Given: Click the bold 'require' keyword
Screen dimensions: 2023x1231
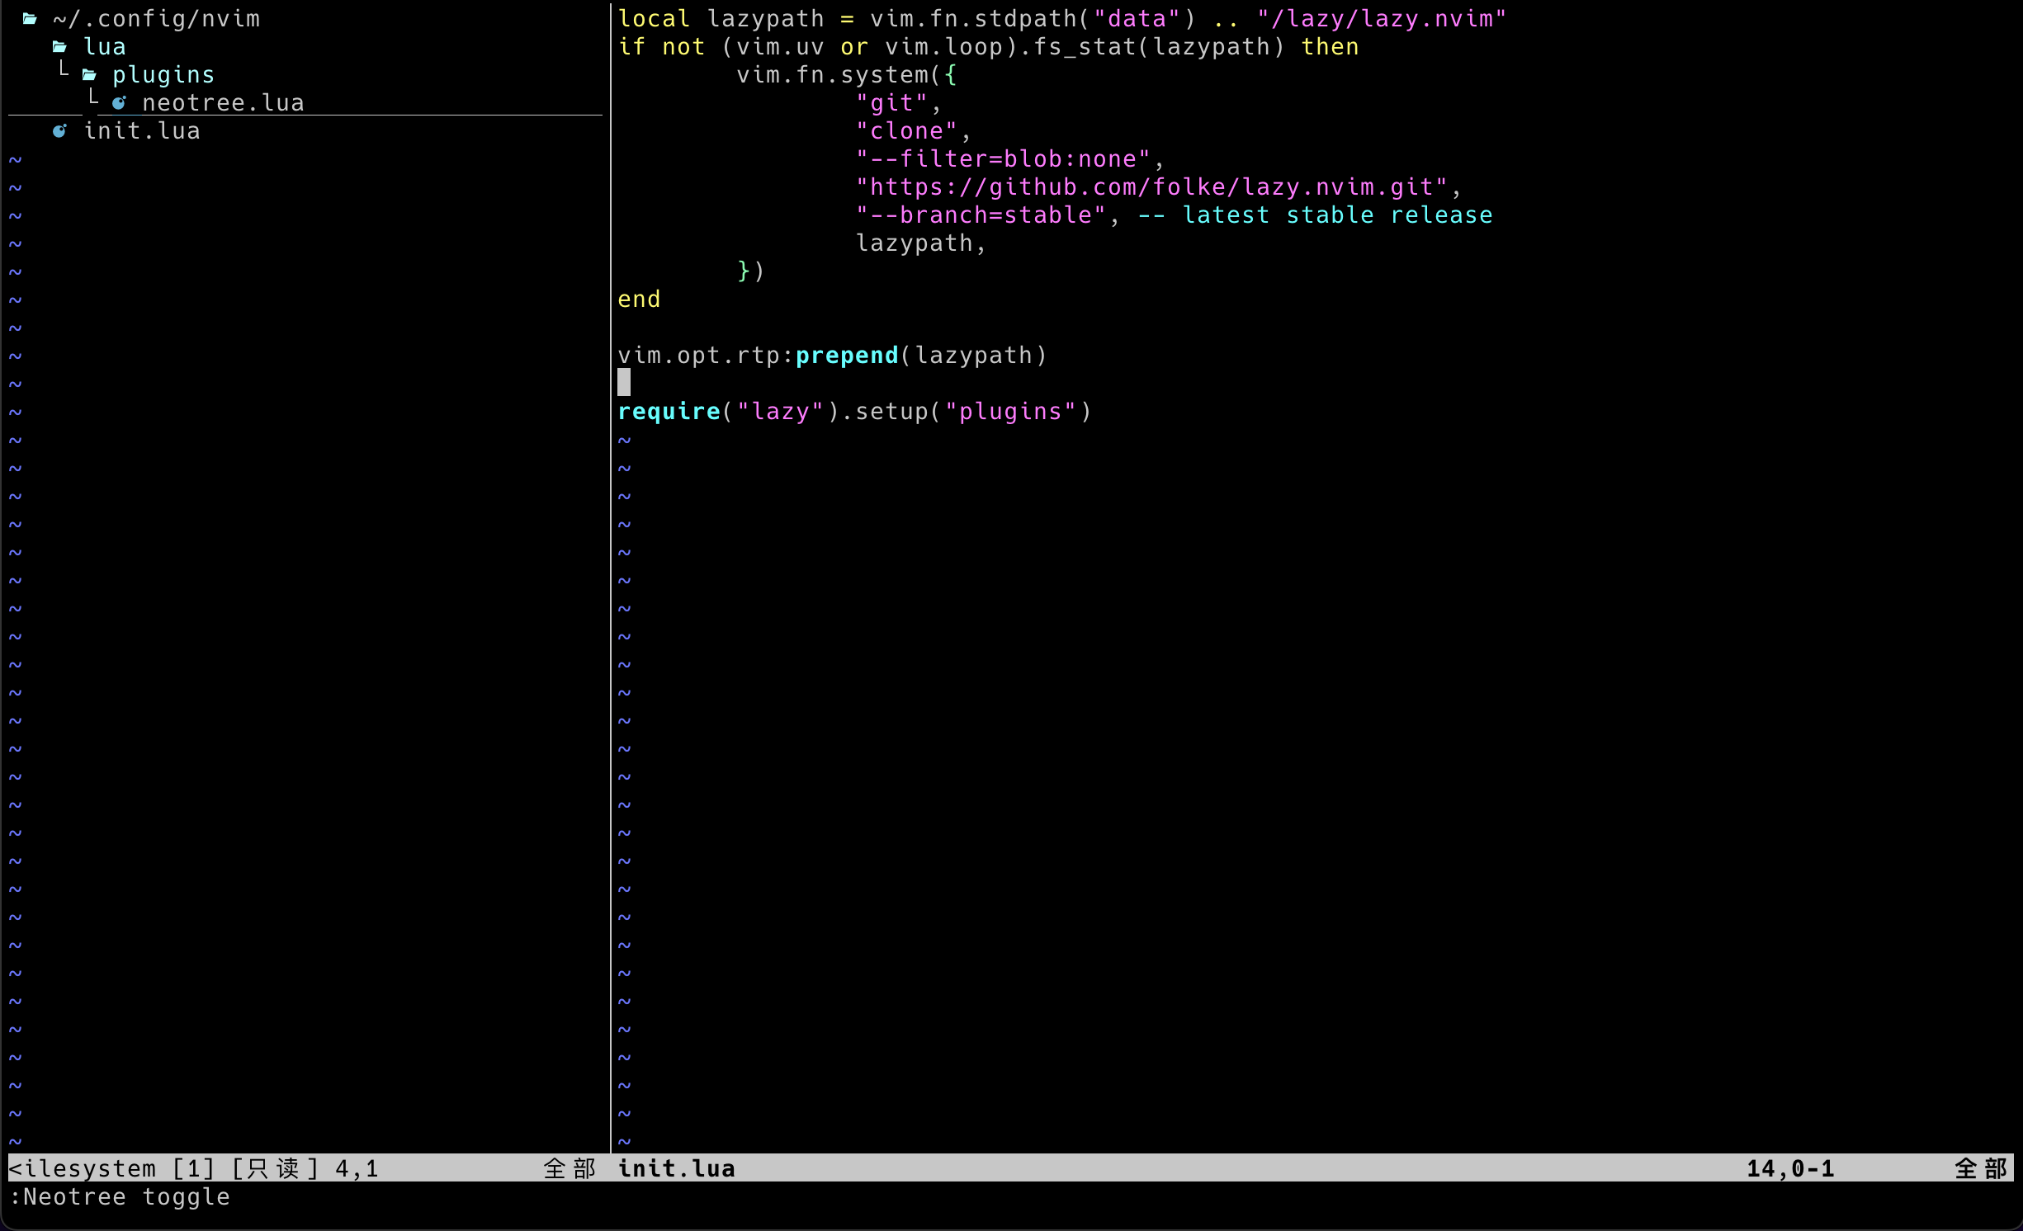Looking at the screenshot, I should (669, 412).
